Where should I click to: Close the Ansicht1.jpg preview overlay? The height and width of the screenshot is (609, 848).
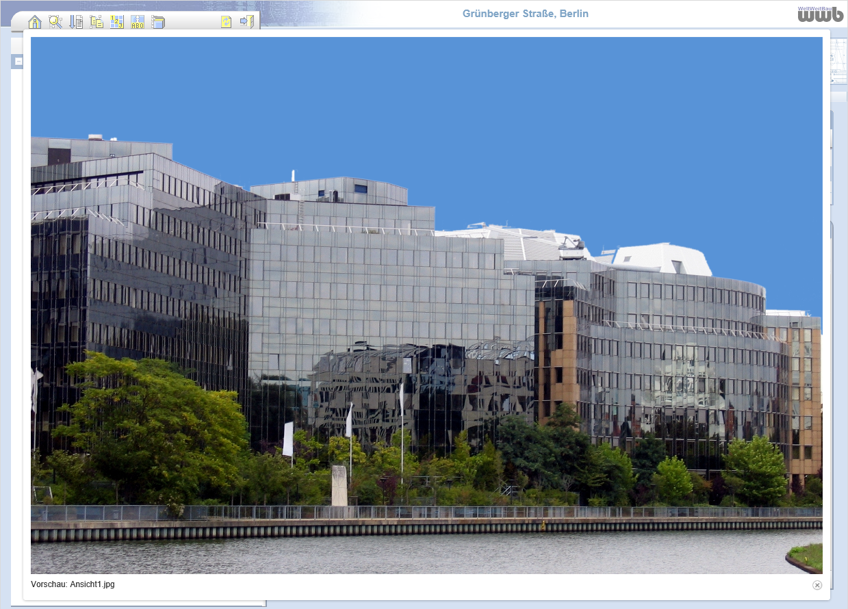pyautogui.click(x=817, y=585)
